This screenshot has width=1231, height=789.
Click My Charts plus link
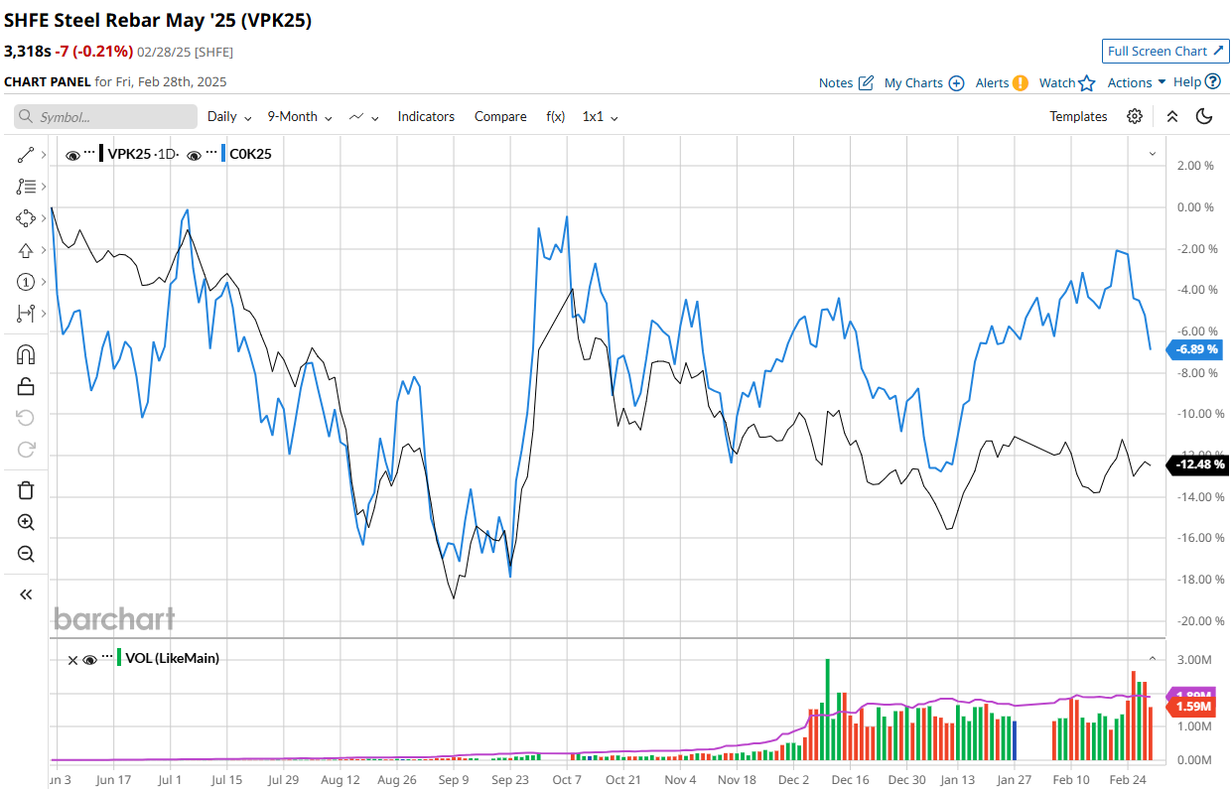[x=924, y=83]
